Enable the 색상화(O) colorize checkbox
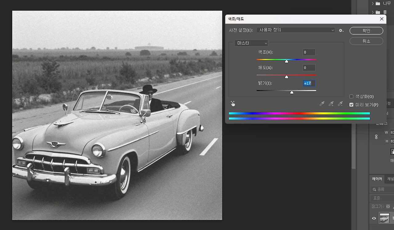Viewport: 394px width, 230px height. [x=351, y=96]
